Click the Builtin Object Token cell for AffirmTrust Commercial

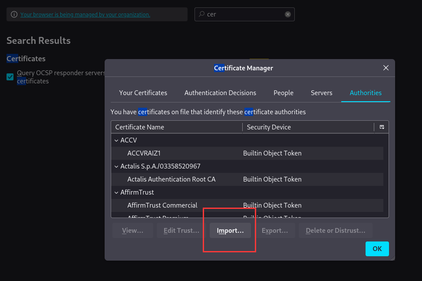272,205
